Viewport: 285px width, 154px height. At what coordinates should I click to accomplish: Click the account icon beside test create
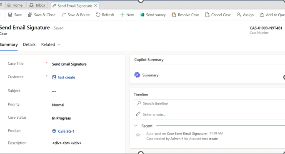click(x=54, y=77)
